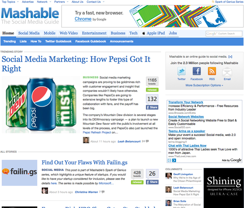Image resolution: width=244 pixels, height=208 pixels.
Task: Click the Email envelope icon
Action: tap(227, 72)
